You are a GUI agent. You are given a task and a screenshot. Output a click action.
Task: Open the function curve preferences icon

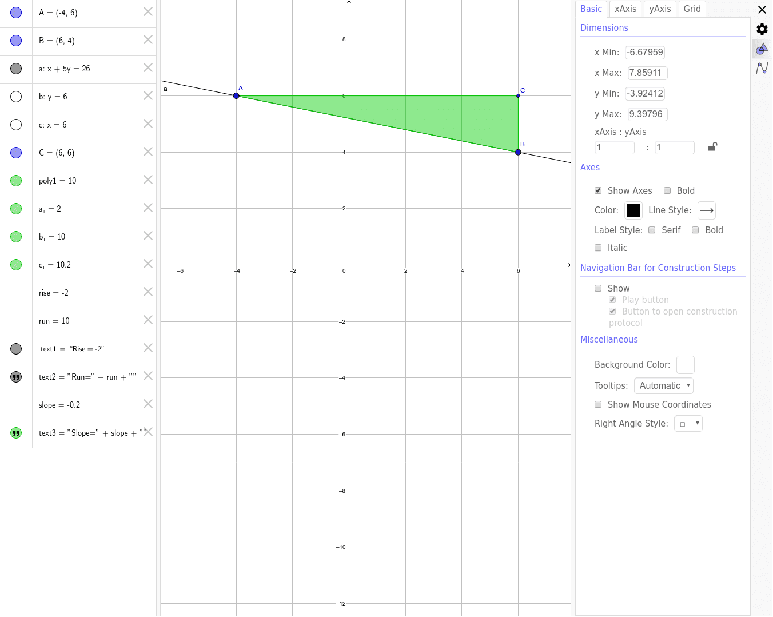763,67
